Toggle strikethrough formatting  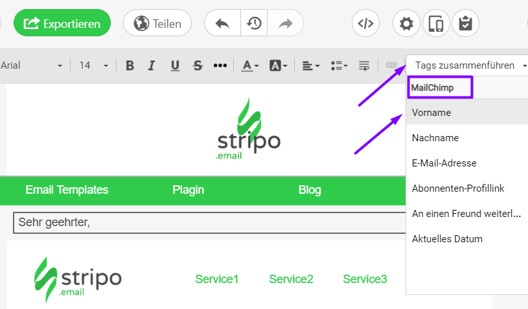tap(198, 65)
